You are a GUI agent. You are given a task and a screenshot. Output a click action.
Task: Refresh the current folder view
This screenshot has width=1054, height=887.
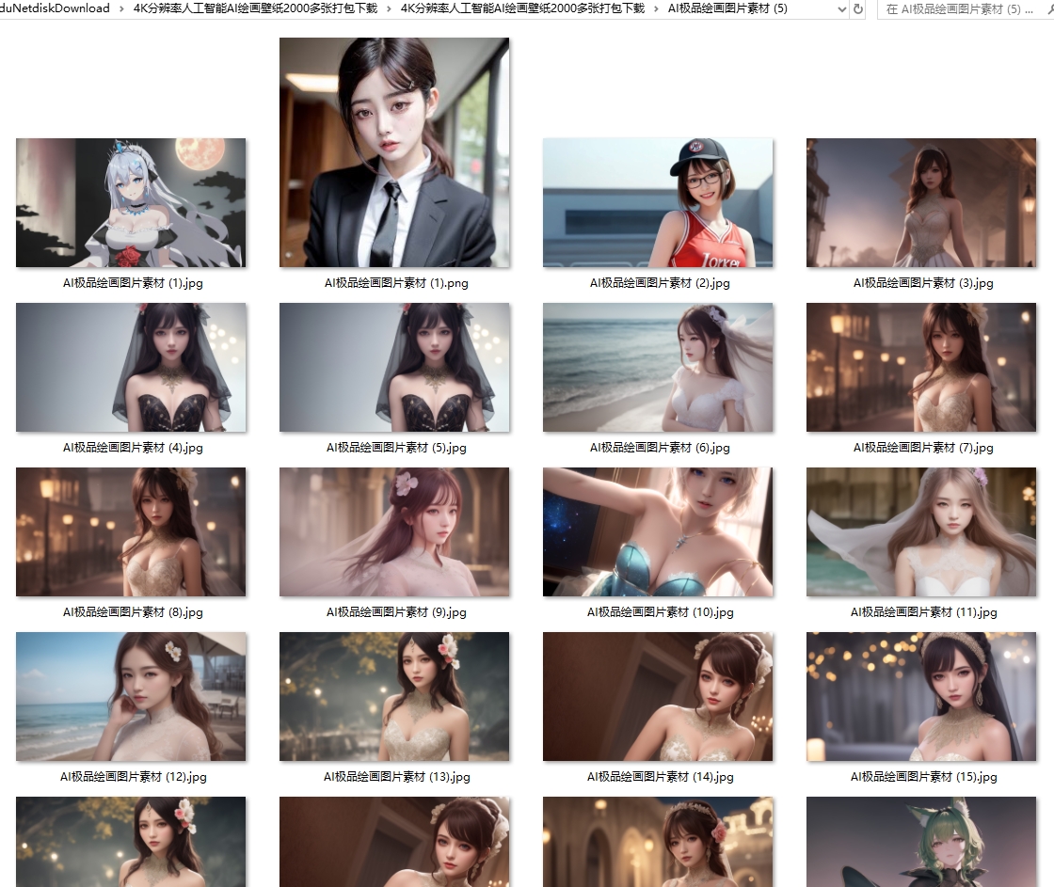tap(858, 8)
